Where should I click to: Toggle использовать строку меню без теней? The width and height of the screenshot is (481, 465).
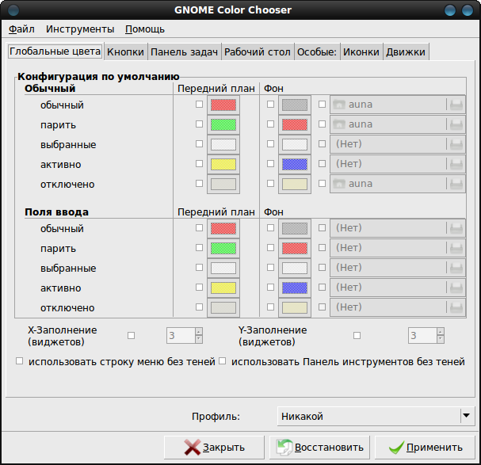[19, 361]
